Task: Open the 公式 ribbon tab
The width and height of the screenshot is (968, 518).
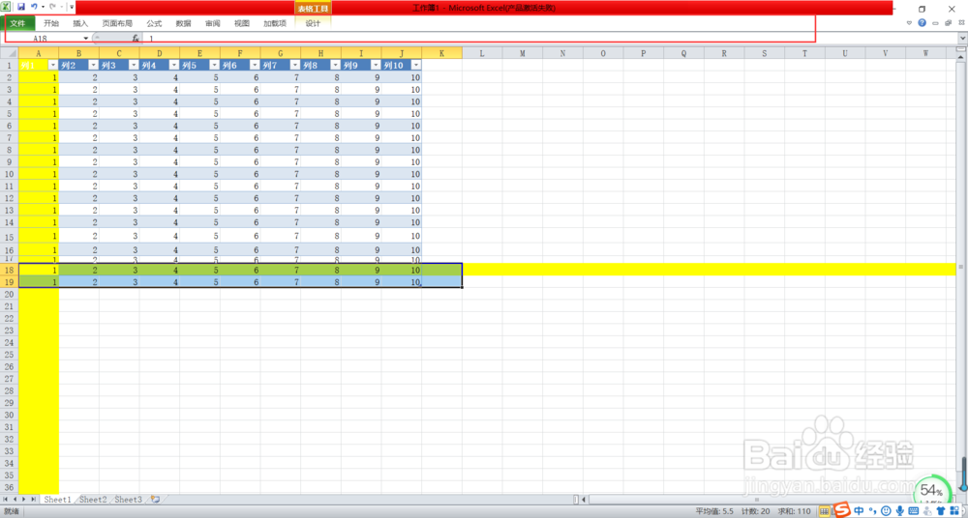Action: 154,23
